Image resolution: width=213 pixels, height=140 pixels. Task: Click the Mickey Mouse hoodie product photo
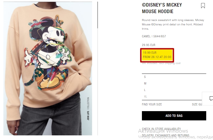(x=48, y=69)
